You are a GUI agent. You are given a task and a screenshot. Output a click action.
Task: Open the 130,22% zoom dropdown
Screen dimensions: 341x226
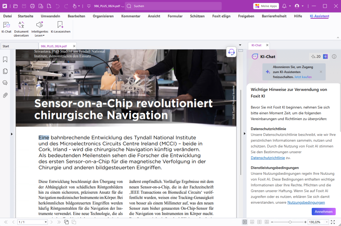point(327,222)
